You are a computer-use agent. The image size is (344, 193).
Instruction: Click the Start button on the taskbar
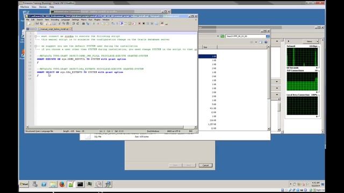coord(24,184)
